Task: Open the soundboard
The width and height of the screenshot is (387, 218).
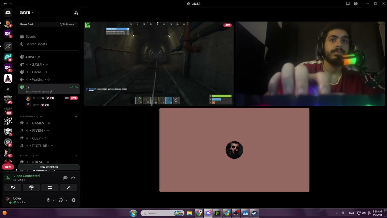Action: [x=69, y=188]
